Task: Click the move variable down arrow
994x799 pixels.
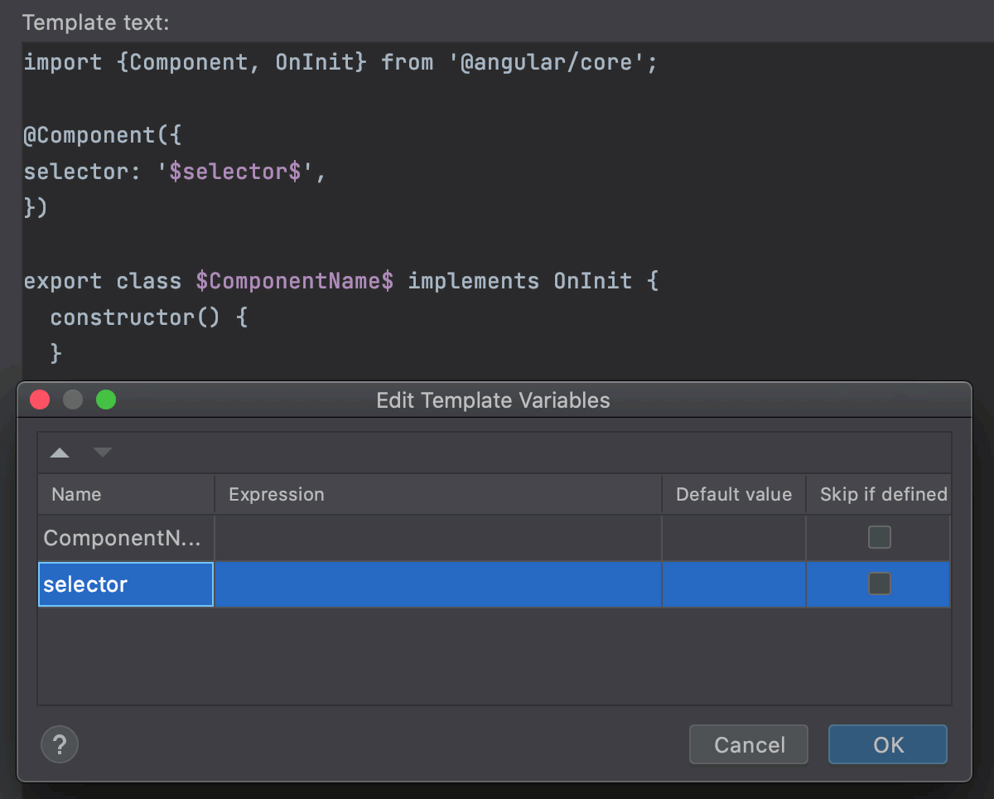Action: click(102, 453)
